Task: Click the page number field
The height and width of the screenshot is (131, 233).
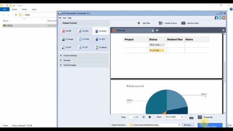Action: (132, 117)
